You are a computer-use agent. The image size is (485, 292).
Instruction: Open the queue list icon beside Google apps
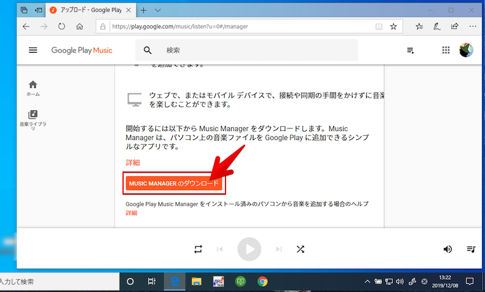click(411, 50)
